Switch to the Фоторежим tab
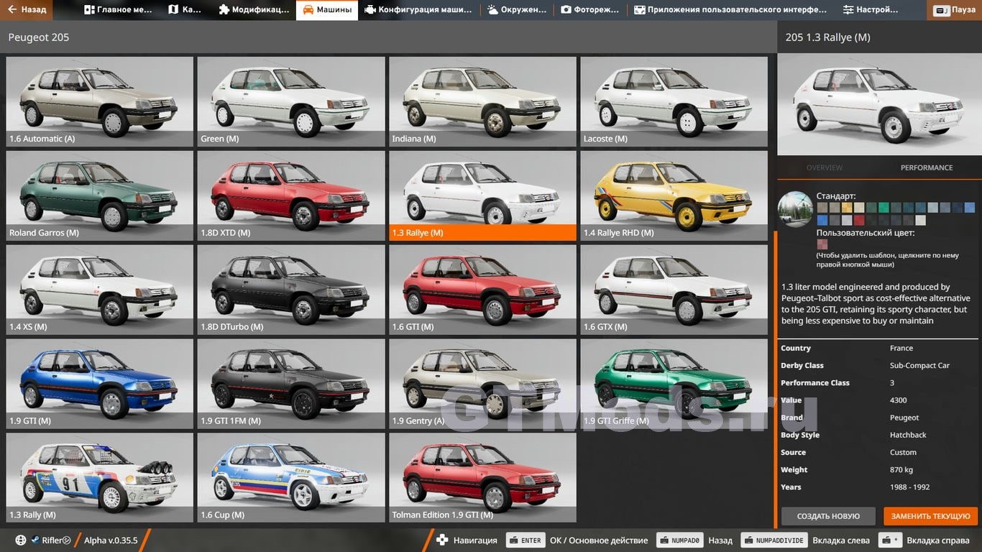This screenshot has height=552, width=982. pyautogui.click(x=590, y=10)
